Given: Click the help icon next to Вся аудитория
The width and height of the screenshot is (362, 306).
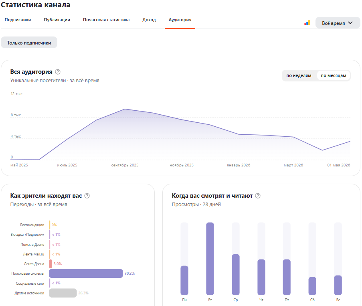Looking at the screenshot, I should click(58, 72).
